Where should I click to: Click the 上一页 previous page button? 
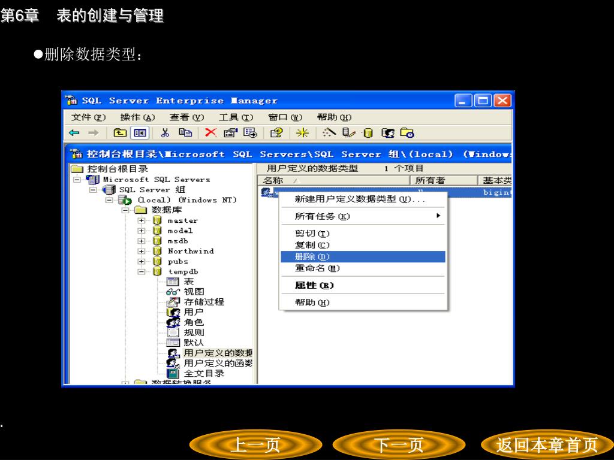click(255, 445)
